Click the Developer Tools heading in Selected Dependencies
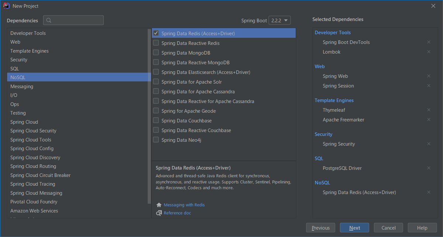This screenshot has height=237, width=443. [333, 32]
